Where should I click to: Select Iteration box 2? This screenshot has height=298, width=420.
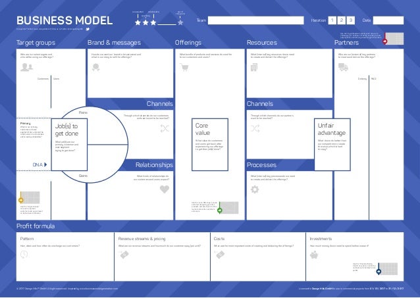(341, 20)
